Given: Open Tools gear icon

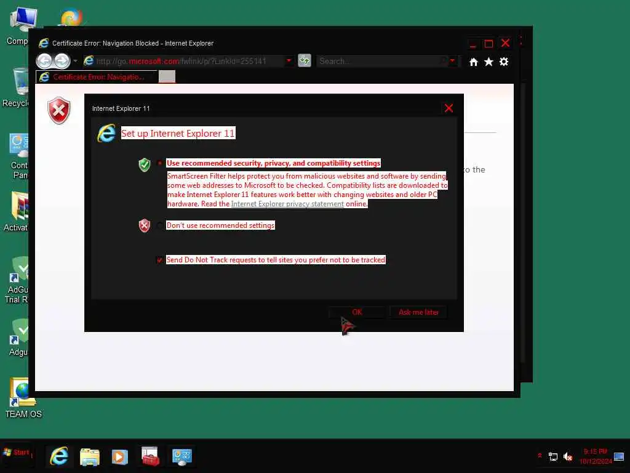Looking at the screenshot, I should [x=504, y=62].
